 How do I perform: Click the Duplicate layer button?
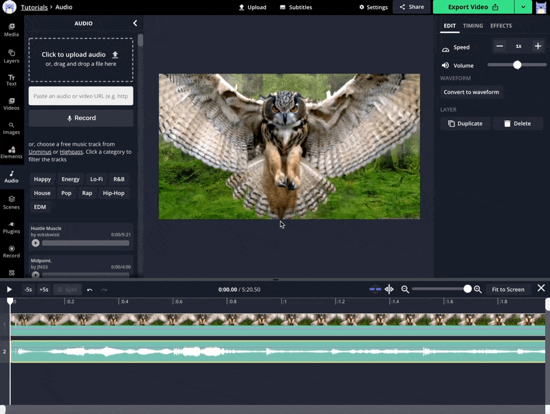pos(465,124)
